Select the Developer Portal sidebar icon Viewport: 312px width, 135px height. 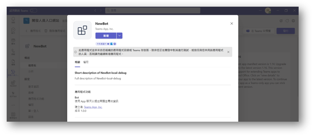coord(13,73)
